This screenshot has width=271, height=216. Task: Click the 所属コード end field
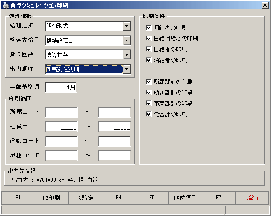point(115,112)
